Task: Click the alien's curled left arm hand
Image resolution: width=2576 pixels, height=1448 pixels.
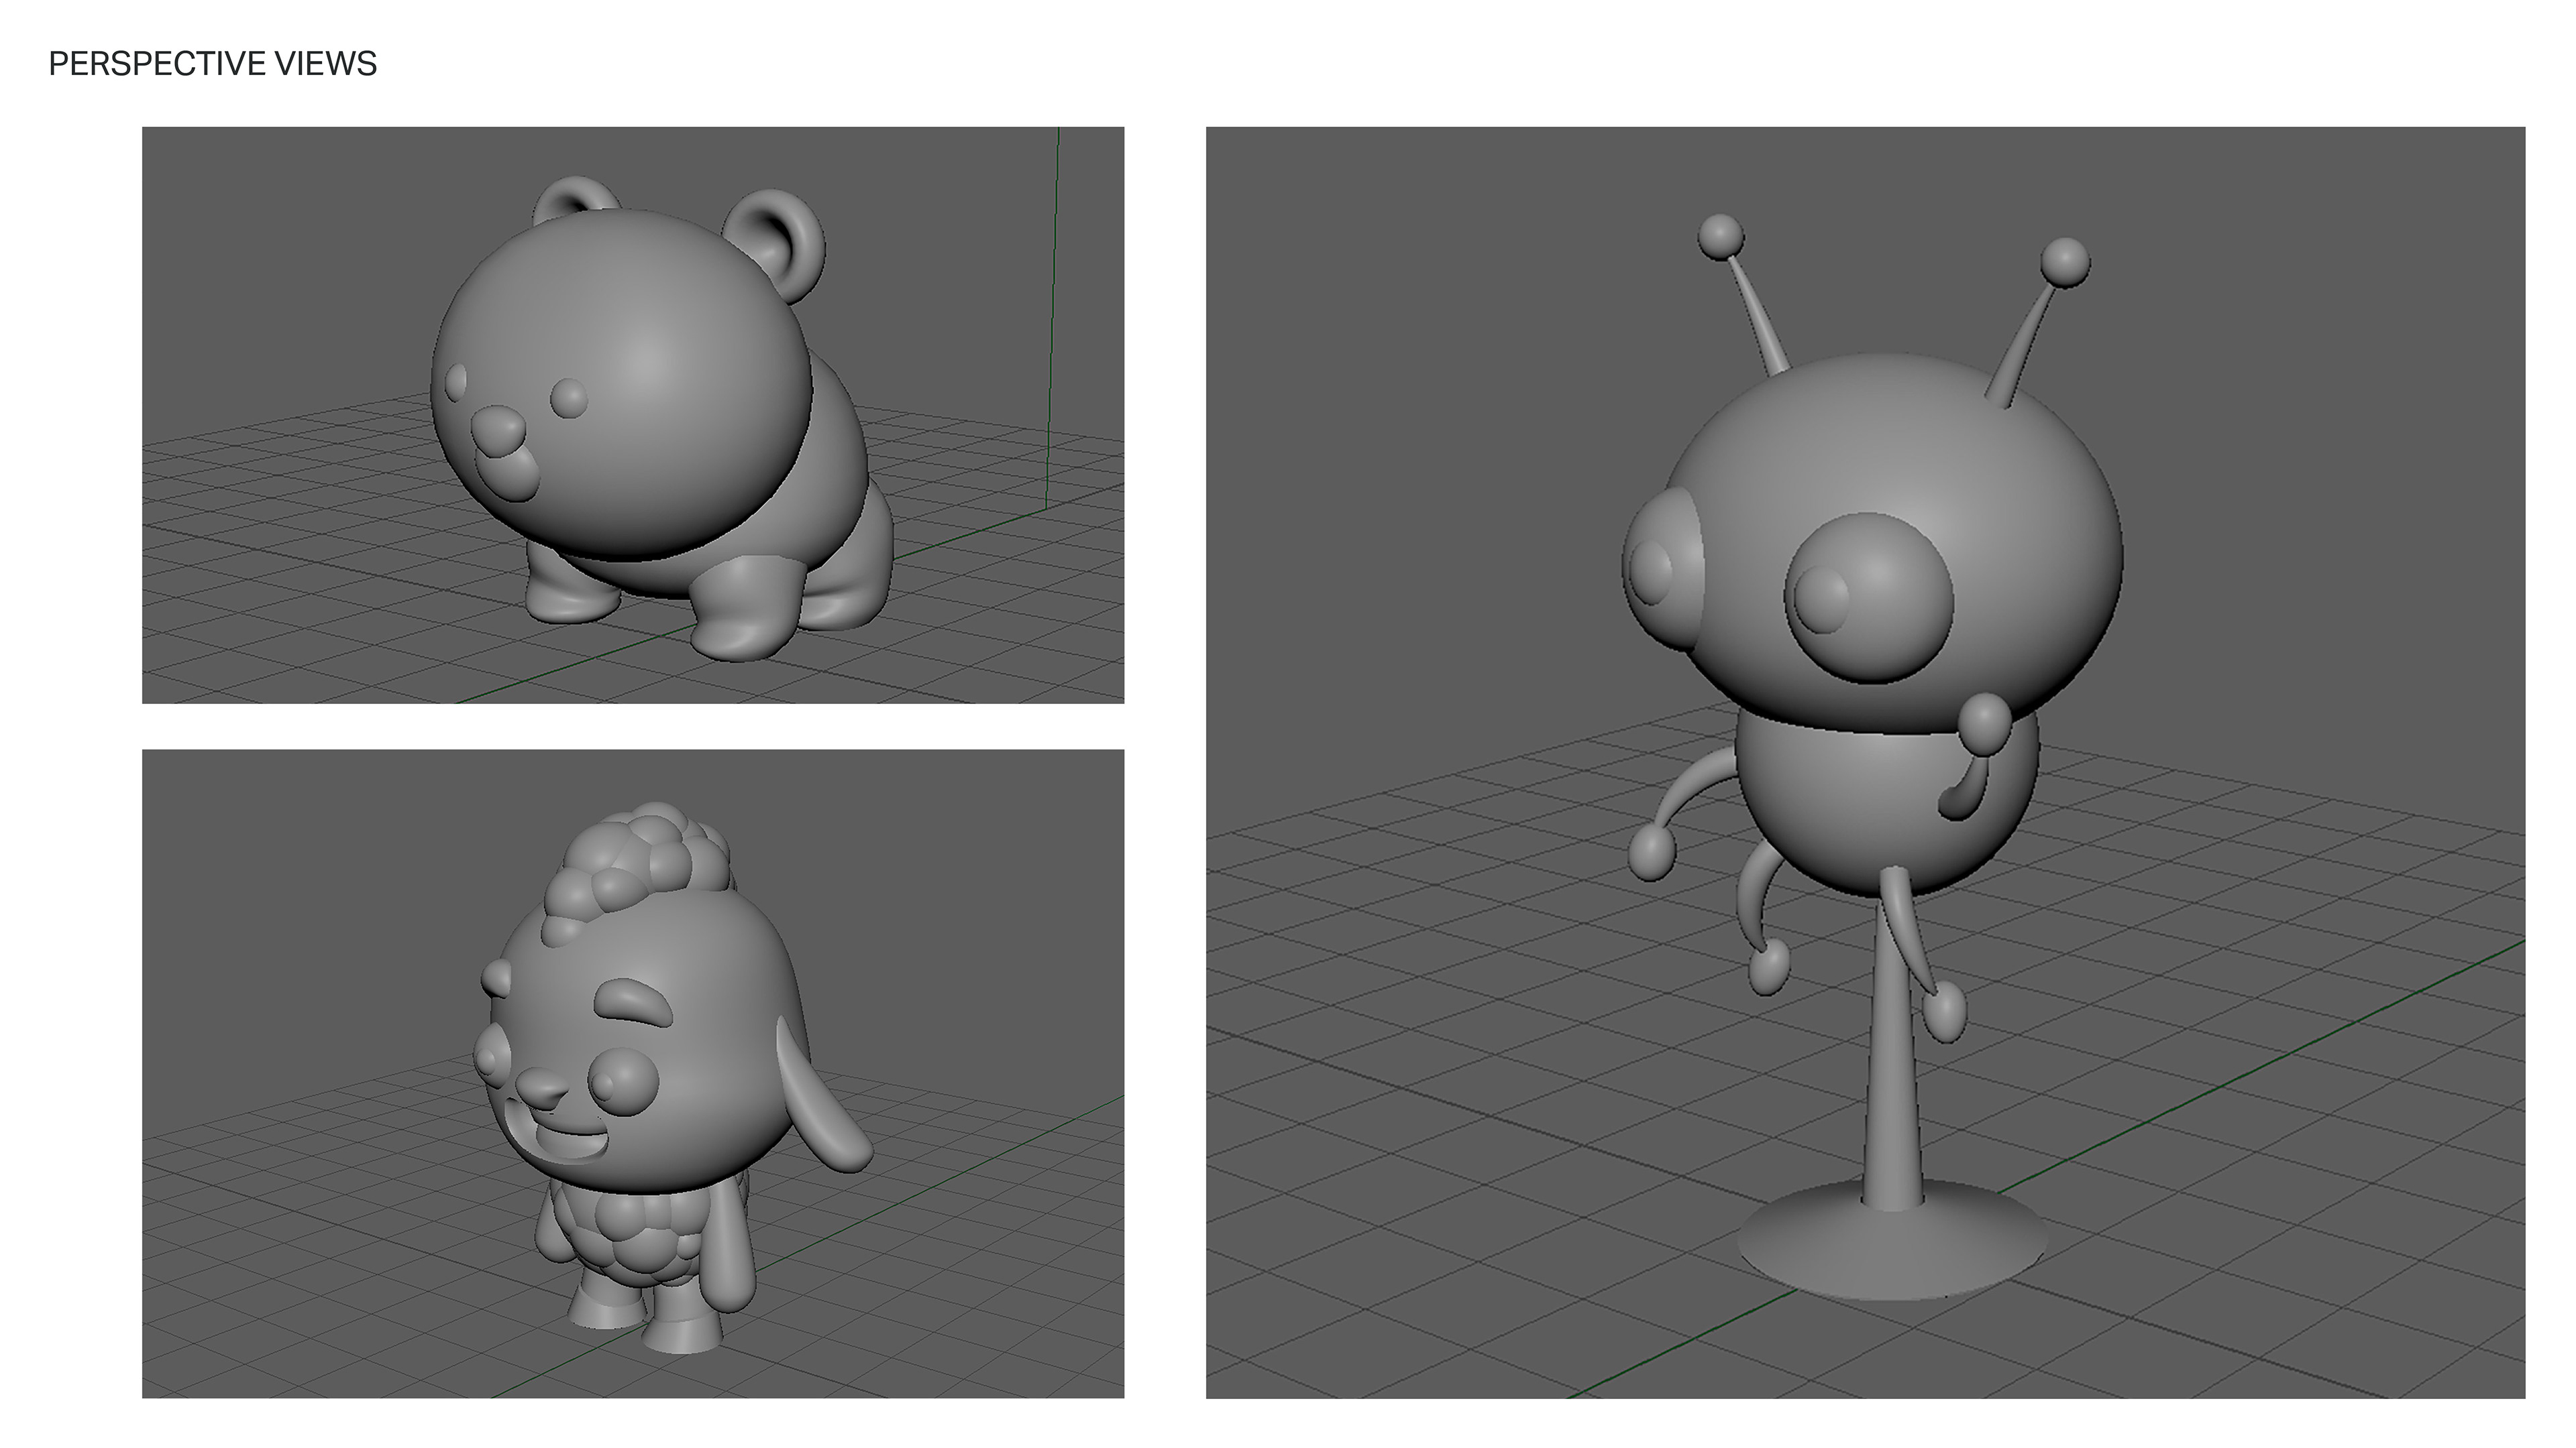Action: 1652,853
